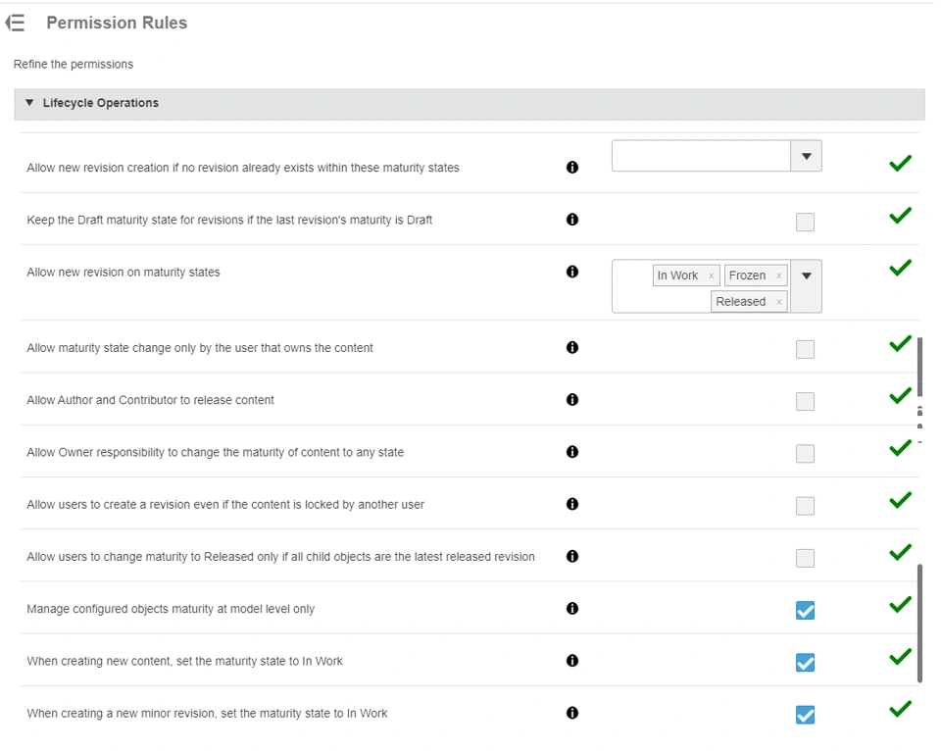Click info icon for content locked by another user
The width and height of the screenshot is (941, 751).
click(x=572, y=504)
